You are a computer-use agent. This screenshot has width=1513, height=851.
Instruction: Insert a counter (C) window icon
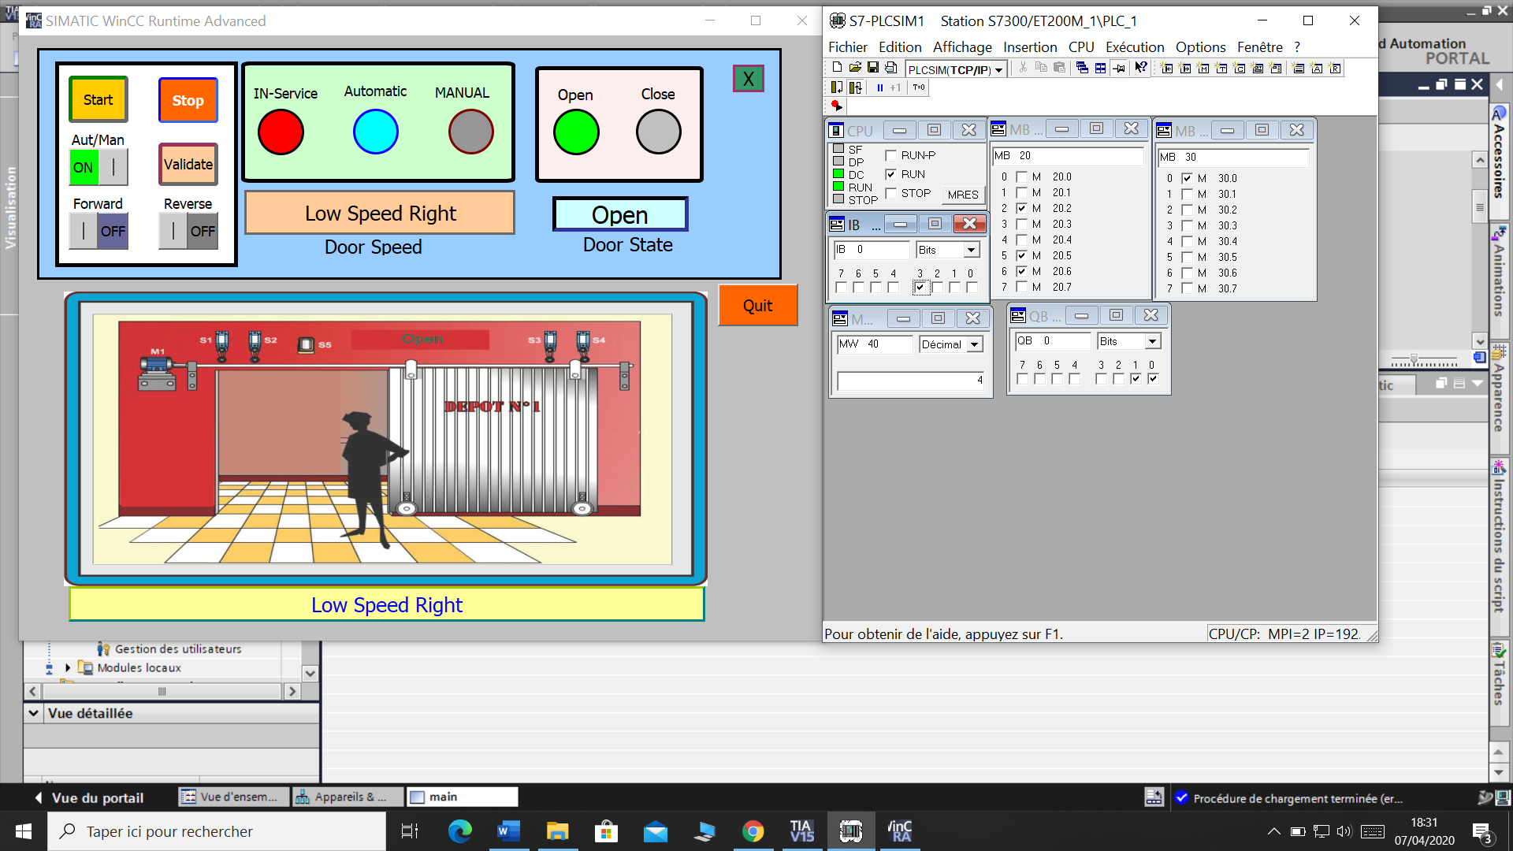(x=1240, y=69)
